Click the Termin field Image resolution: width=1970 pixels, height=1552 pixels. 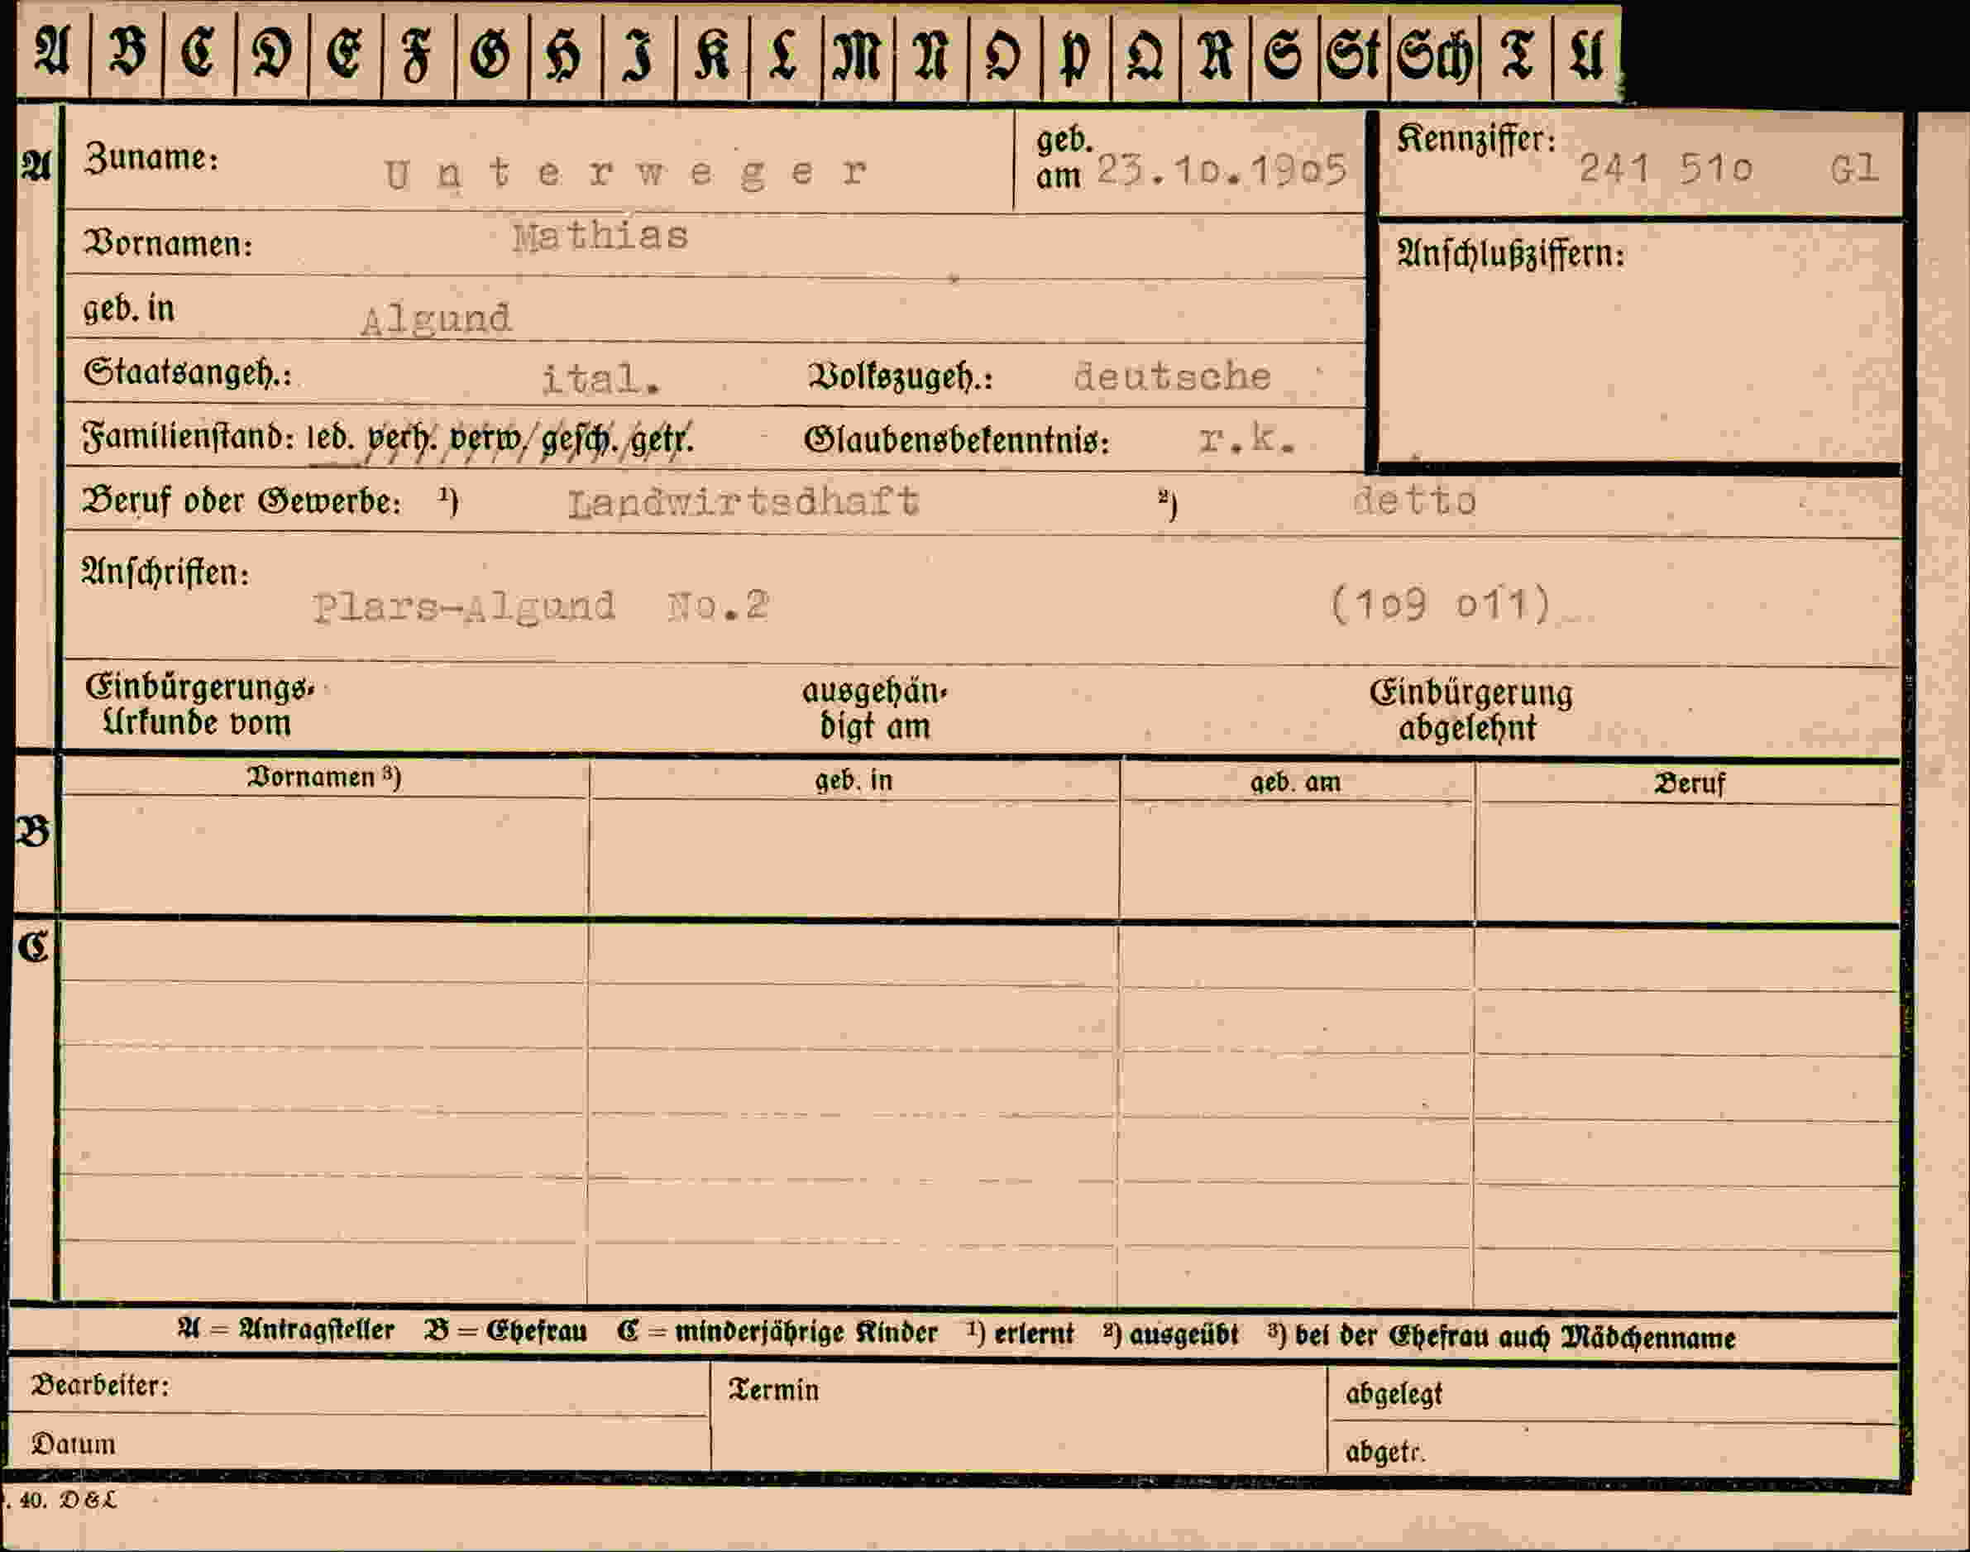1019,1419
